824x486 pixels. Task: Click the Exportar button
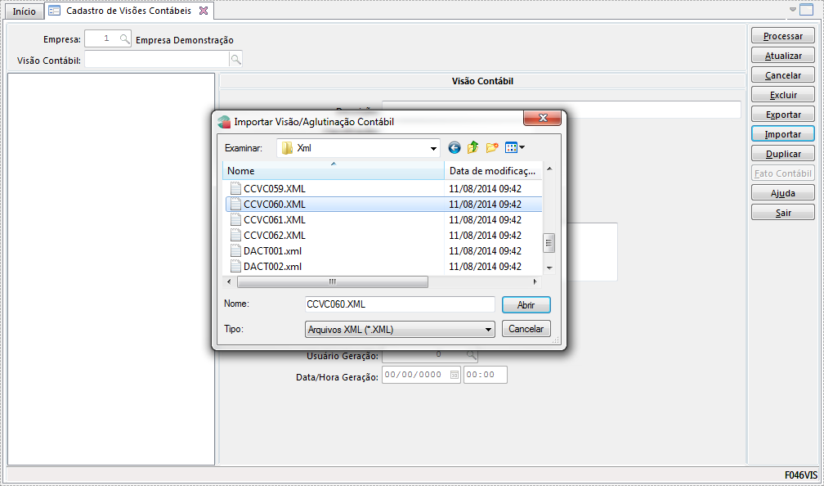(x=783, y=115)
